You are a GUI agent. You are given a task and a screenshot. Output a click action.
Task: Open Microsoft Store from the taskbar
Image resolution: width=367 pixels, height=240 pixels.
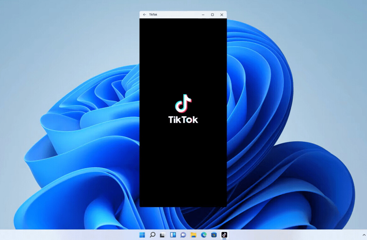click(214, 235)
